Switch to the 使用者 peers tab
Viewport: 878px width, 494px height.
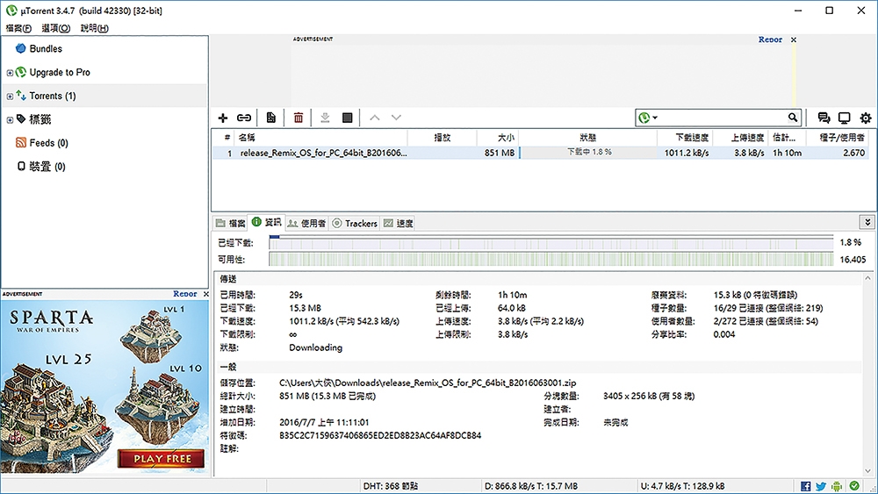coord(306,223)
